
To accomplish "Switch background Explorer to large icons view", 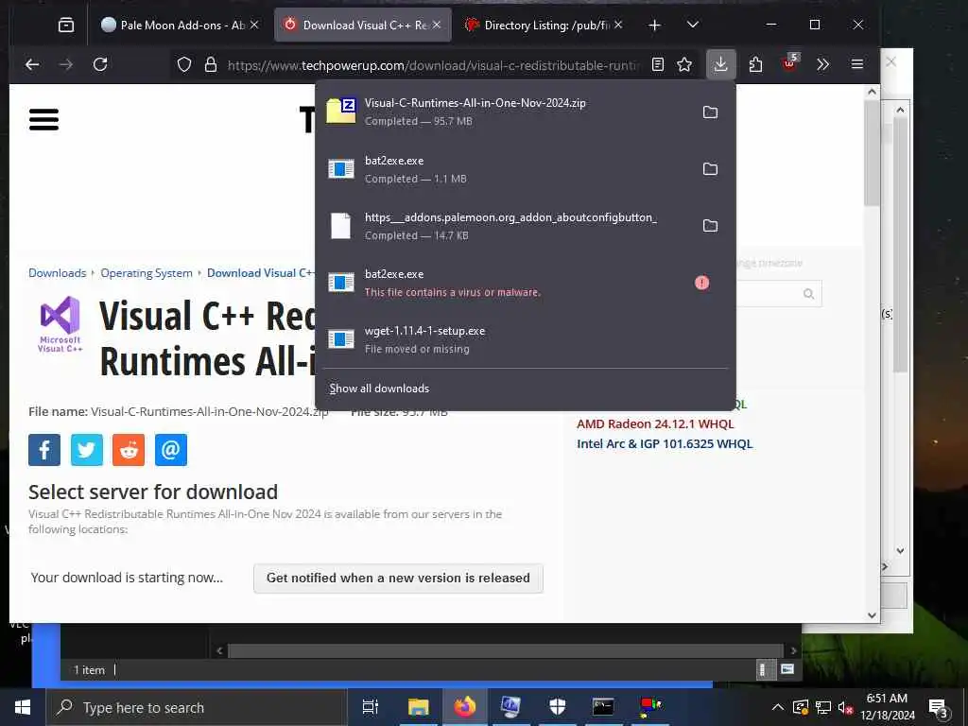I will pyautogui.click(x=787, y=669).
